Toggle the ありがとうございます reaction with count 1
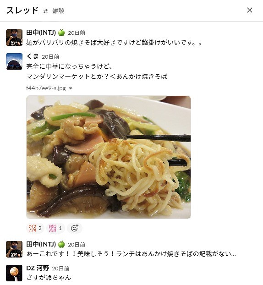 (55, 228)
